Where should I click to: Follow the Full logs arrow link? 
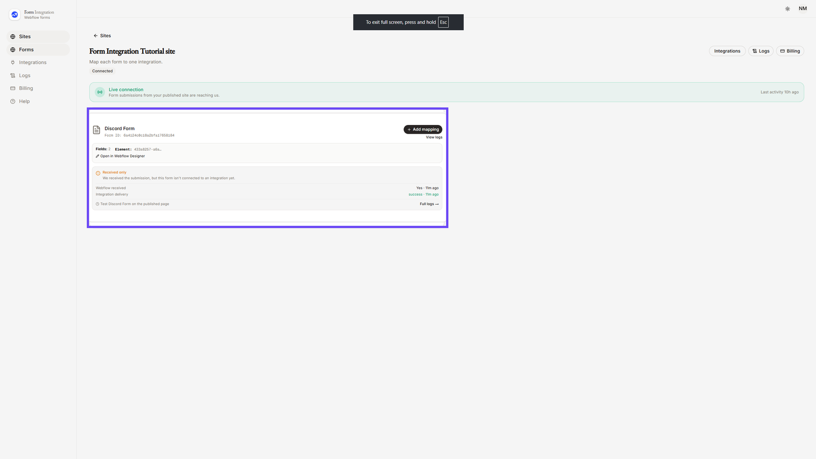pyautogui.click(x=429, y=204)
